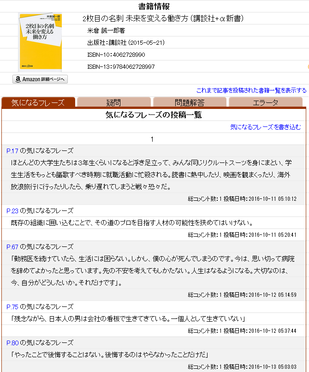Switch to the 疑問 tab
Viewport: 309px width, 372px height.
point(114,102)
